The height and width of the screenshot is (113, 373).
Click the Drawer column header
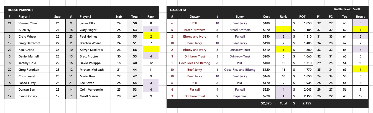click(x=195, y=17)
